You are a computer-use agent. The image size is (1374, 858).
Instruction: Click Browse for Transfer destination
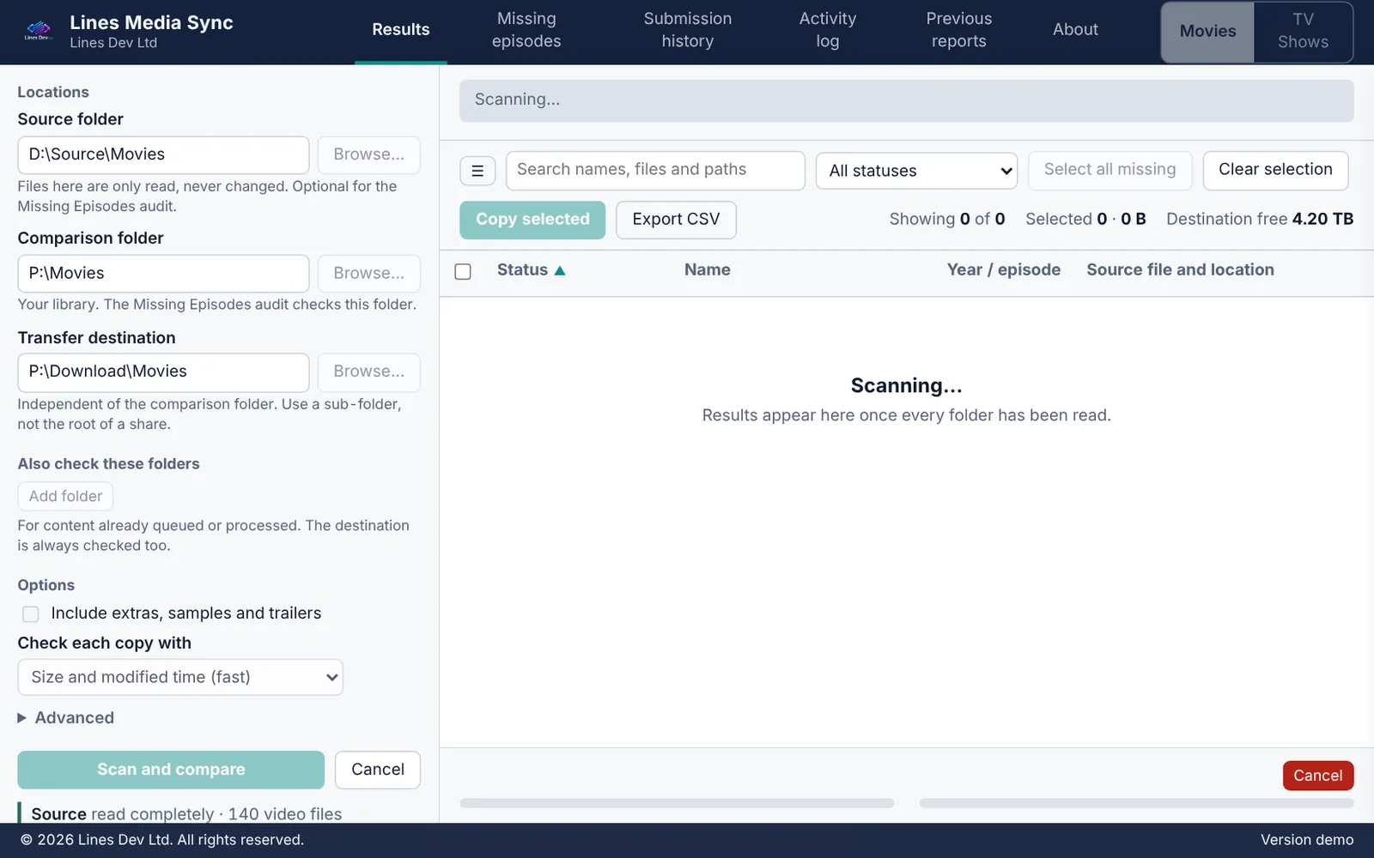368,372
